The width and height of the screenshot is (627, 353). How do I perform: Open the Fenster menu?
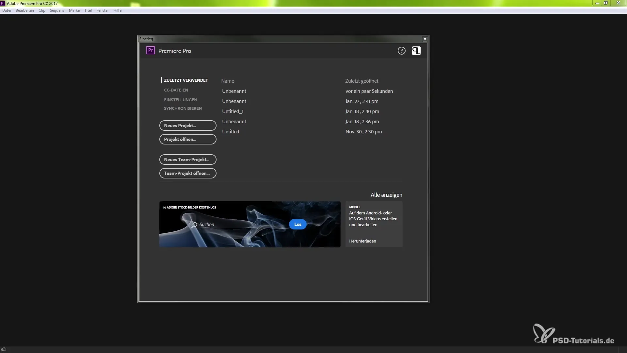(103, 10)
